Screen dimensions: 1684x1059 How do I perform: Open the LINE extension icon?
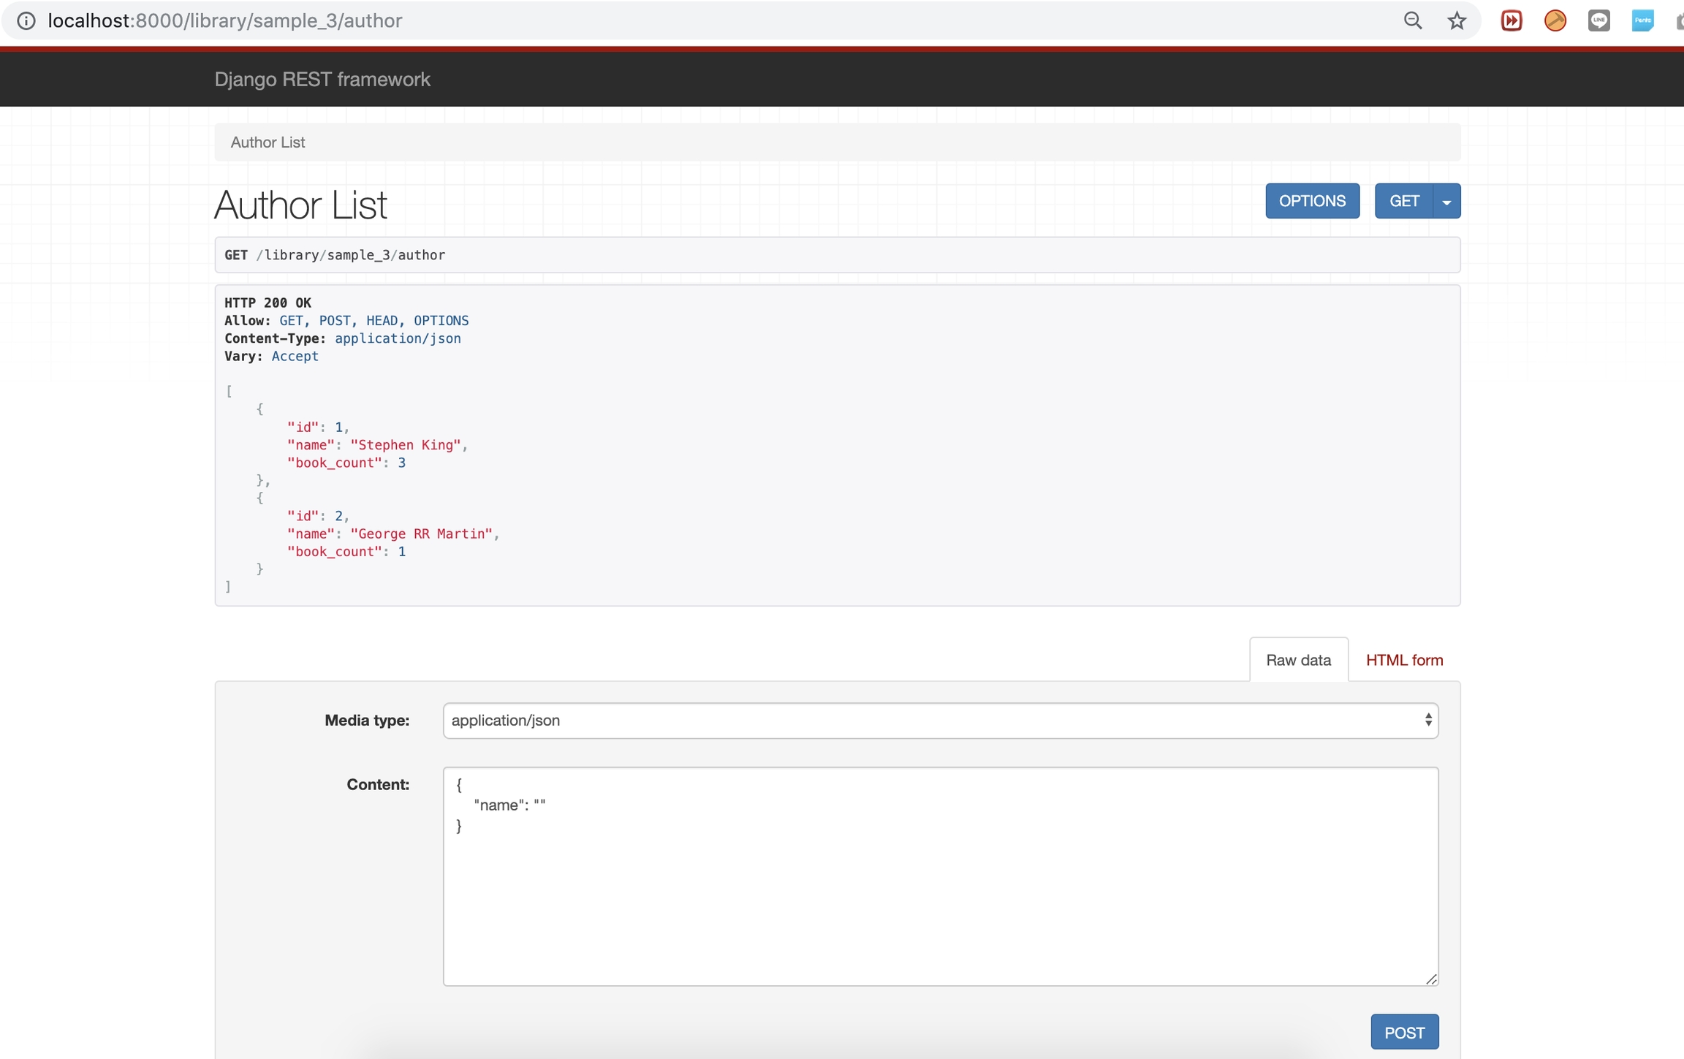point(1598,20)
